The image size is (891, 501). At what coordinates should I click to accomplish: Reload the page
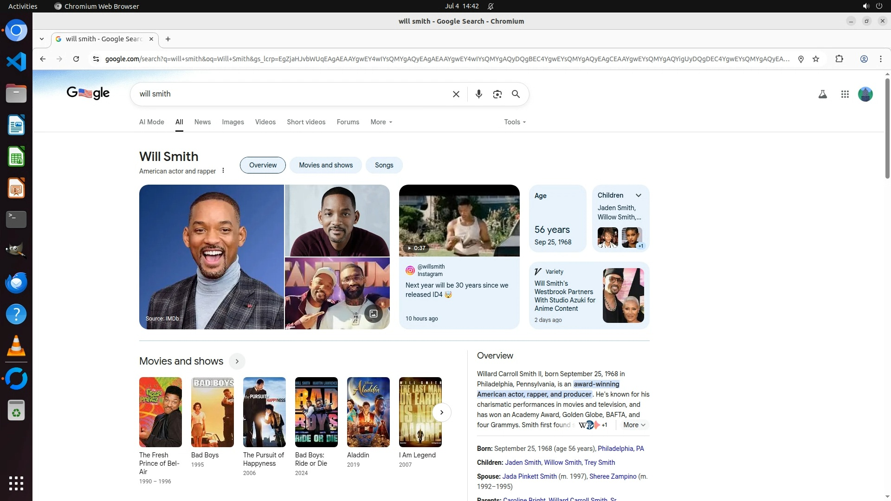76,59
